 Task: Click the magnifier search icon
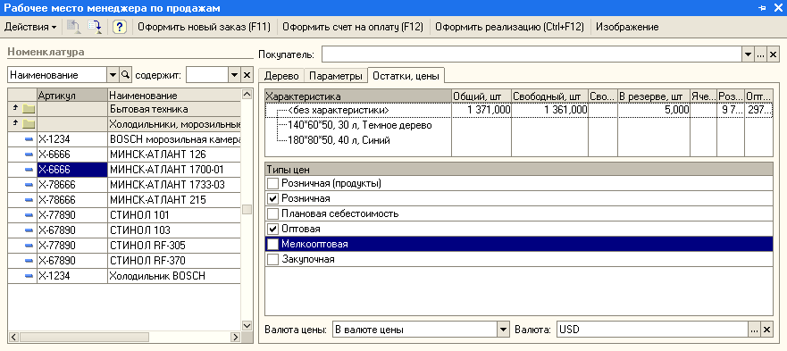coord(124,75)
